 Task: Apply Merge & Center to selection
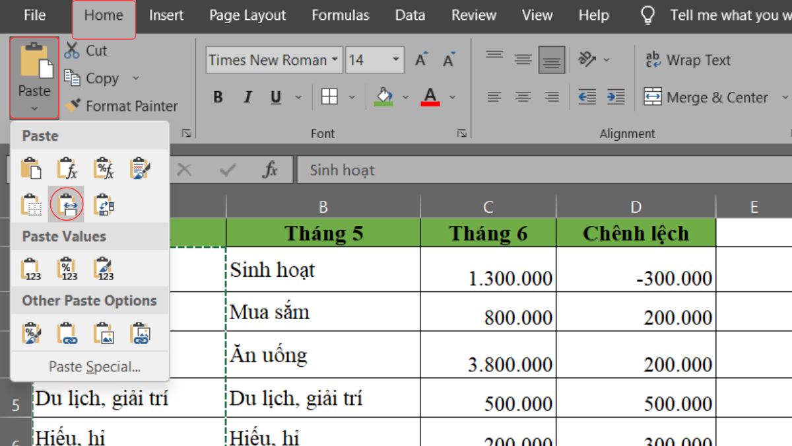coord(713,97)
